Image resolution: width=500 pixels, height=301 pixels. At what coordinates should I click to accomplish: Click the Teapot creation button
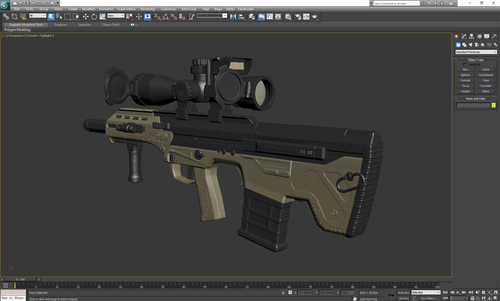pos(465,91)
